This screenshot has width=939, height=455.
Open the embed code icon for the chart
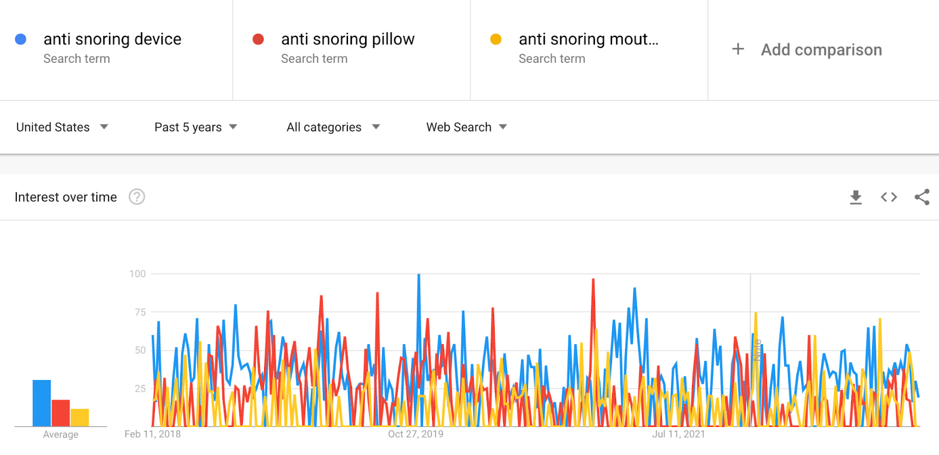click(x=888, y=197)
